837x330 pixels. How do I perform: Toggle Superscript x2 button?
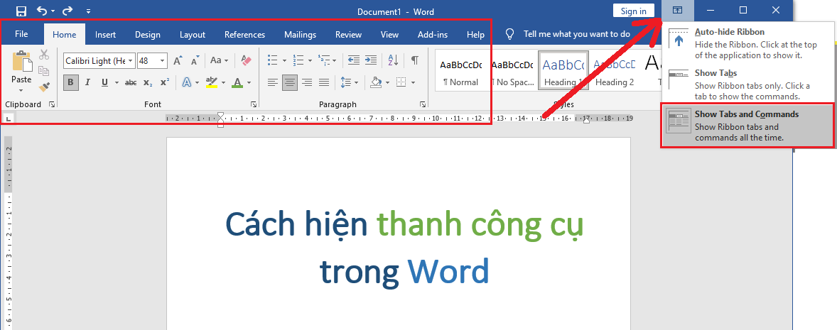pyautogui.click(x=165, y=82)
